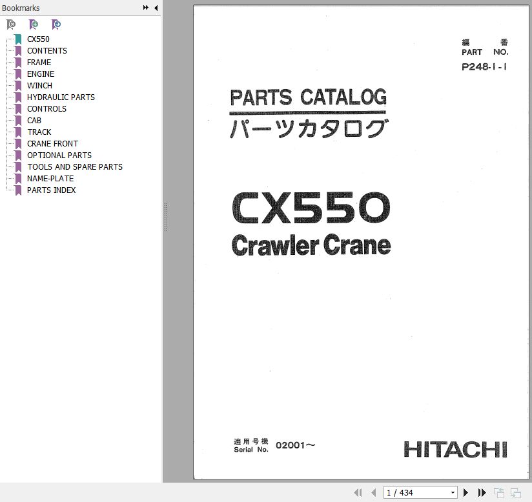Viewport: 532px width, 502px height.
Task: Go to the WINCH bookmark
Action: click(39, 85)
